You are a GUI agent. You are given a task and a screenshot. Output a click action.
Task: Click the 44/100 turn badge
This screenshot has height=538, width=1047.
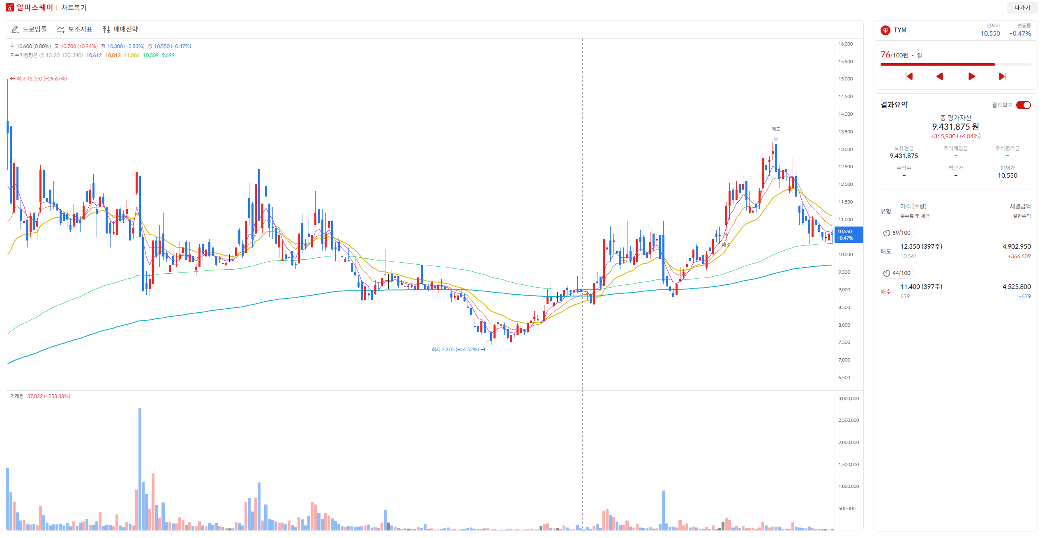[x=897, y=273]
